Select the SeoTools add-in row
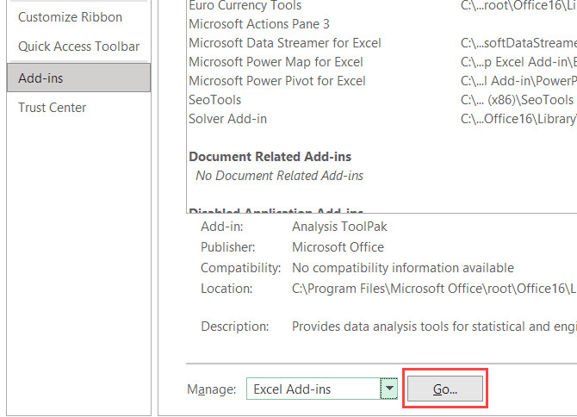The image size is (577, 417). pos(214,100)
